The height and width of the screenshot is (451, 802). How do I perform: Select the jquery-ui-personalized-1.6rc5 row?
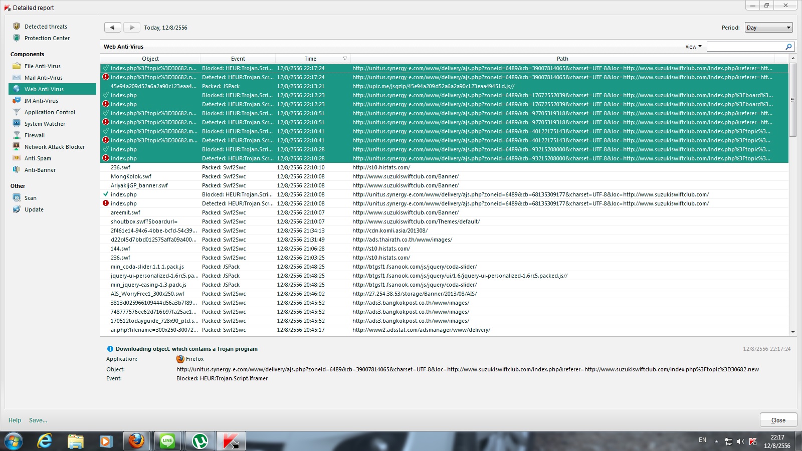tap(444, 276)
